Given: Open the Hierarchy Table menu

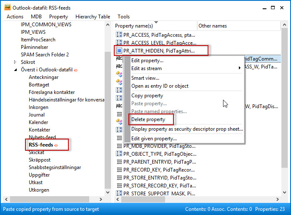Looking at the screenshot, I should (x=93, y=17).
